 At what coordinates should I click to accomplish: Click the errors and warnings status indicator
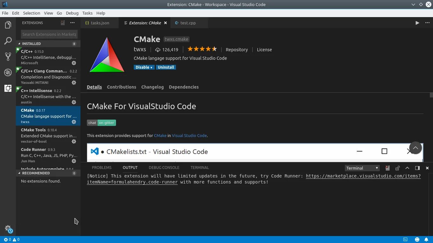12,240
